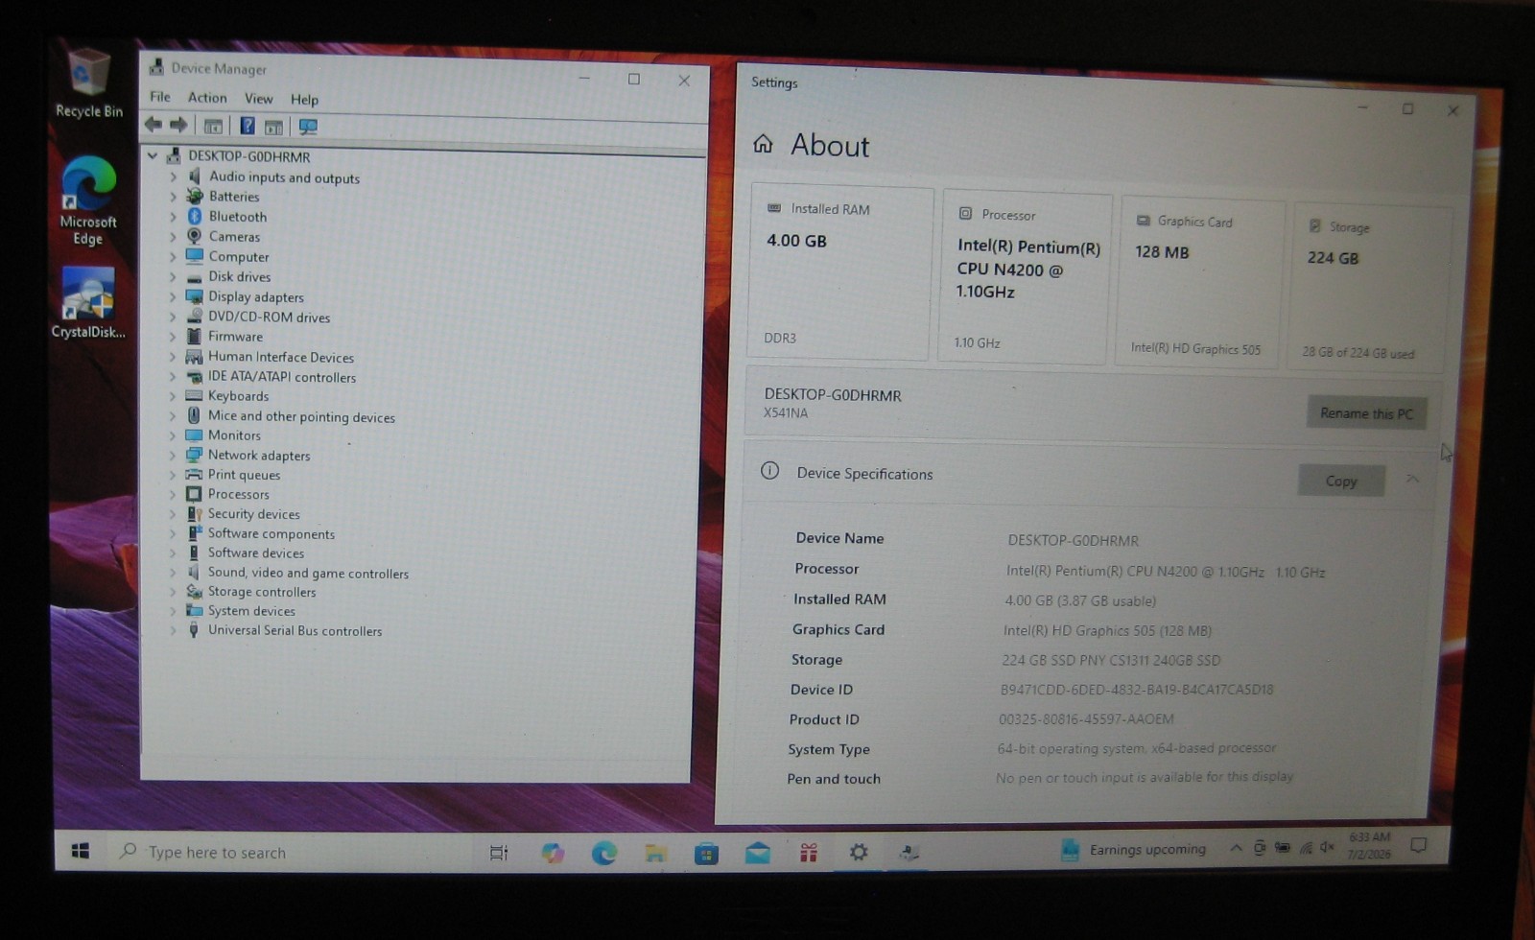The height and width of the screenshot is (940, 1535).
Task: Select Sound, video and game controllers
Action: point(308,573)
